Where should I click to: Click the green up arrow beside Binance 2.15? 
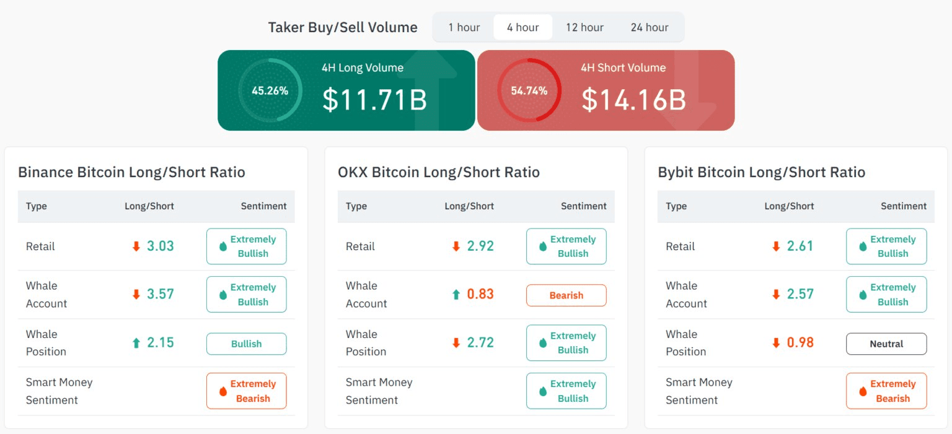[x=136, y=343]
